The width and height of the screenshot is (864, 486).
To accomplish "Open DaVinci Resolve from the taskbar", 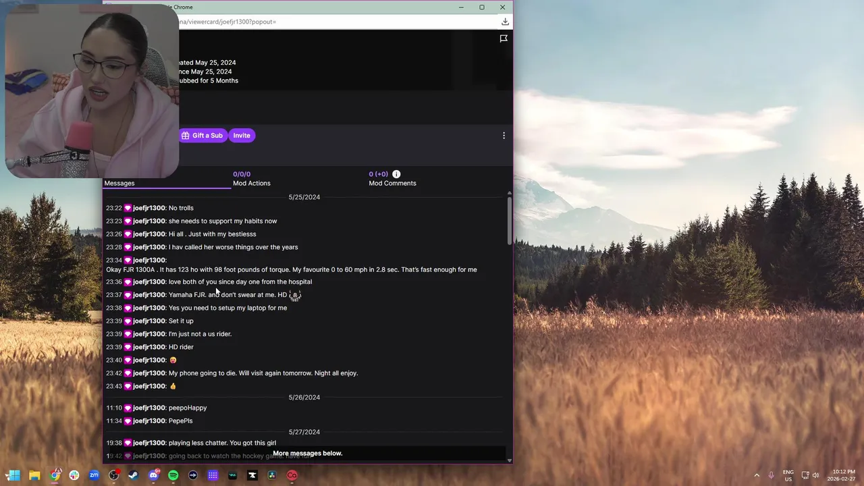I will click(x=272, y=475).
